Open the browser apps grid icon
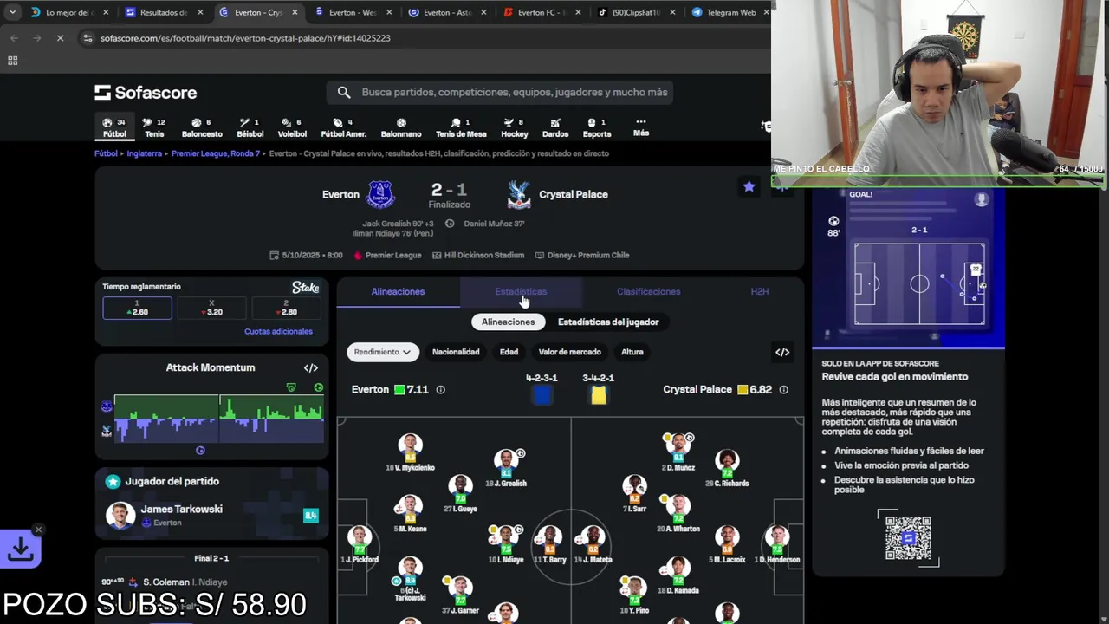The image size is (1109, 624). [x=12, y=61]
